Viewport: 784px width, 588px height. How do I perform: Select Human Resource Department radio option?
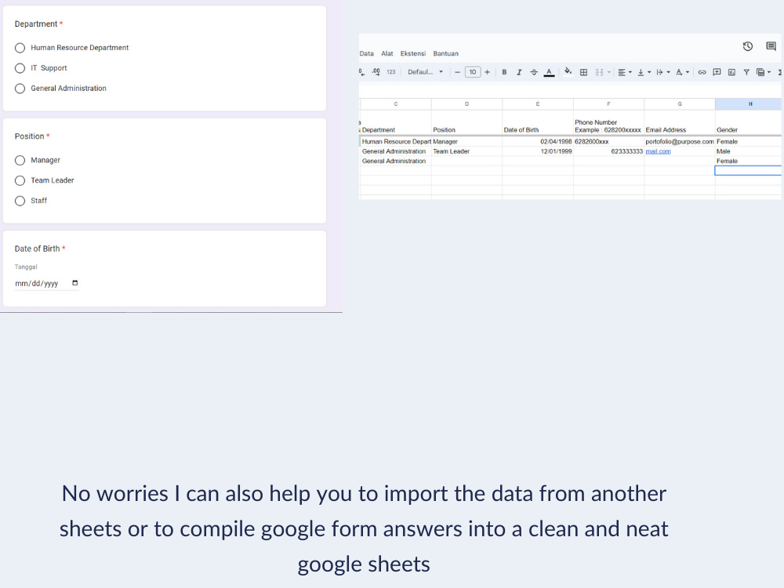point(20,48)
